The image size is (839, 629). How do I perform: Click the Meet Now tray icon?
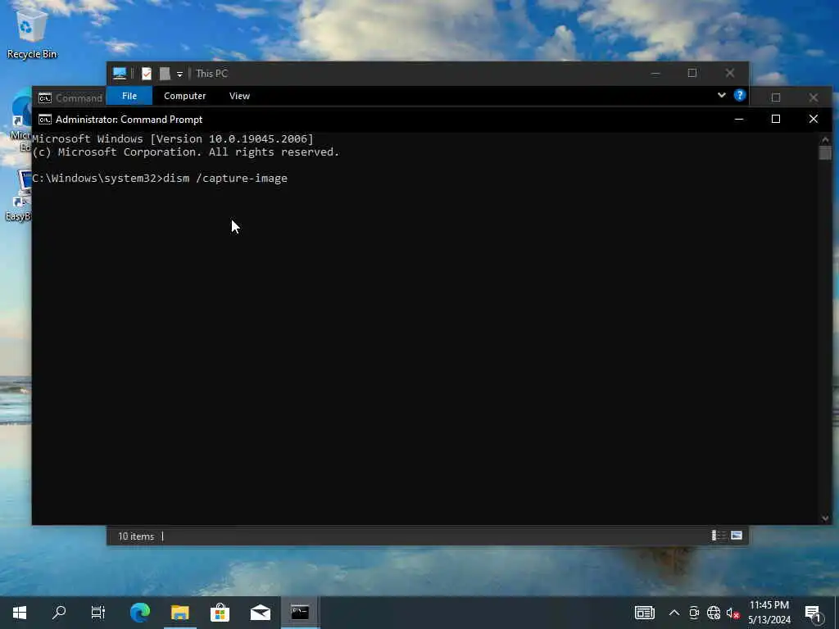coord(694,613)
